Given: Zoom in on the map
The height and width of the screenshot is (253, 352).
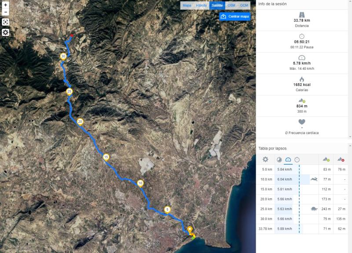Looking at the screenshot, I should 5,5.
